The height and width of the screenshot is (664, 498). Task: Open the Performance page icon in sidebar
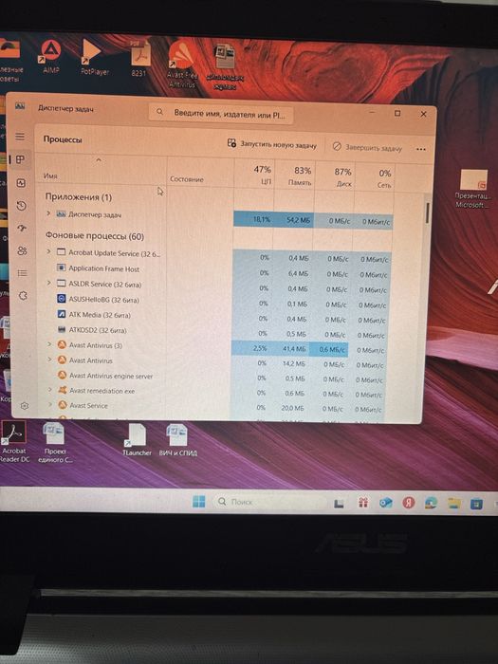(x=21, y=183)
